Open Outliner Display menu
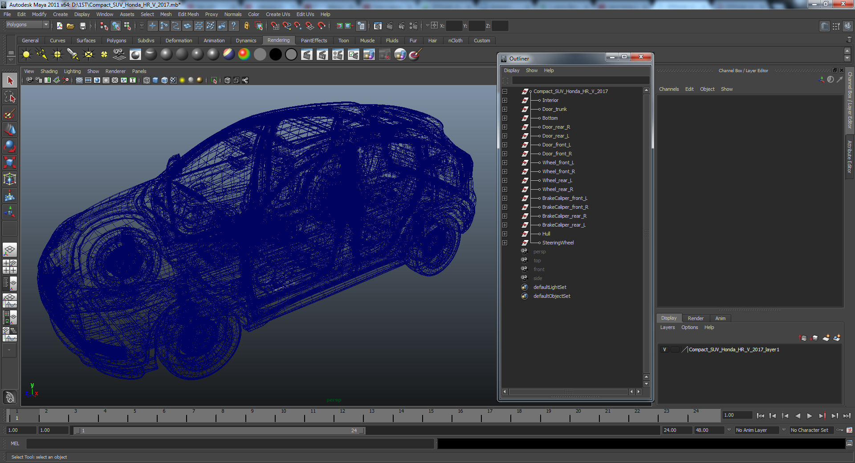 coord(512,70)
